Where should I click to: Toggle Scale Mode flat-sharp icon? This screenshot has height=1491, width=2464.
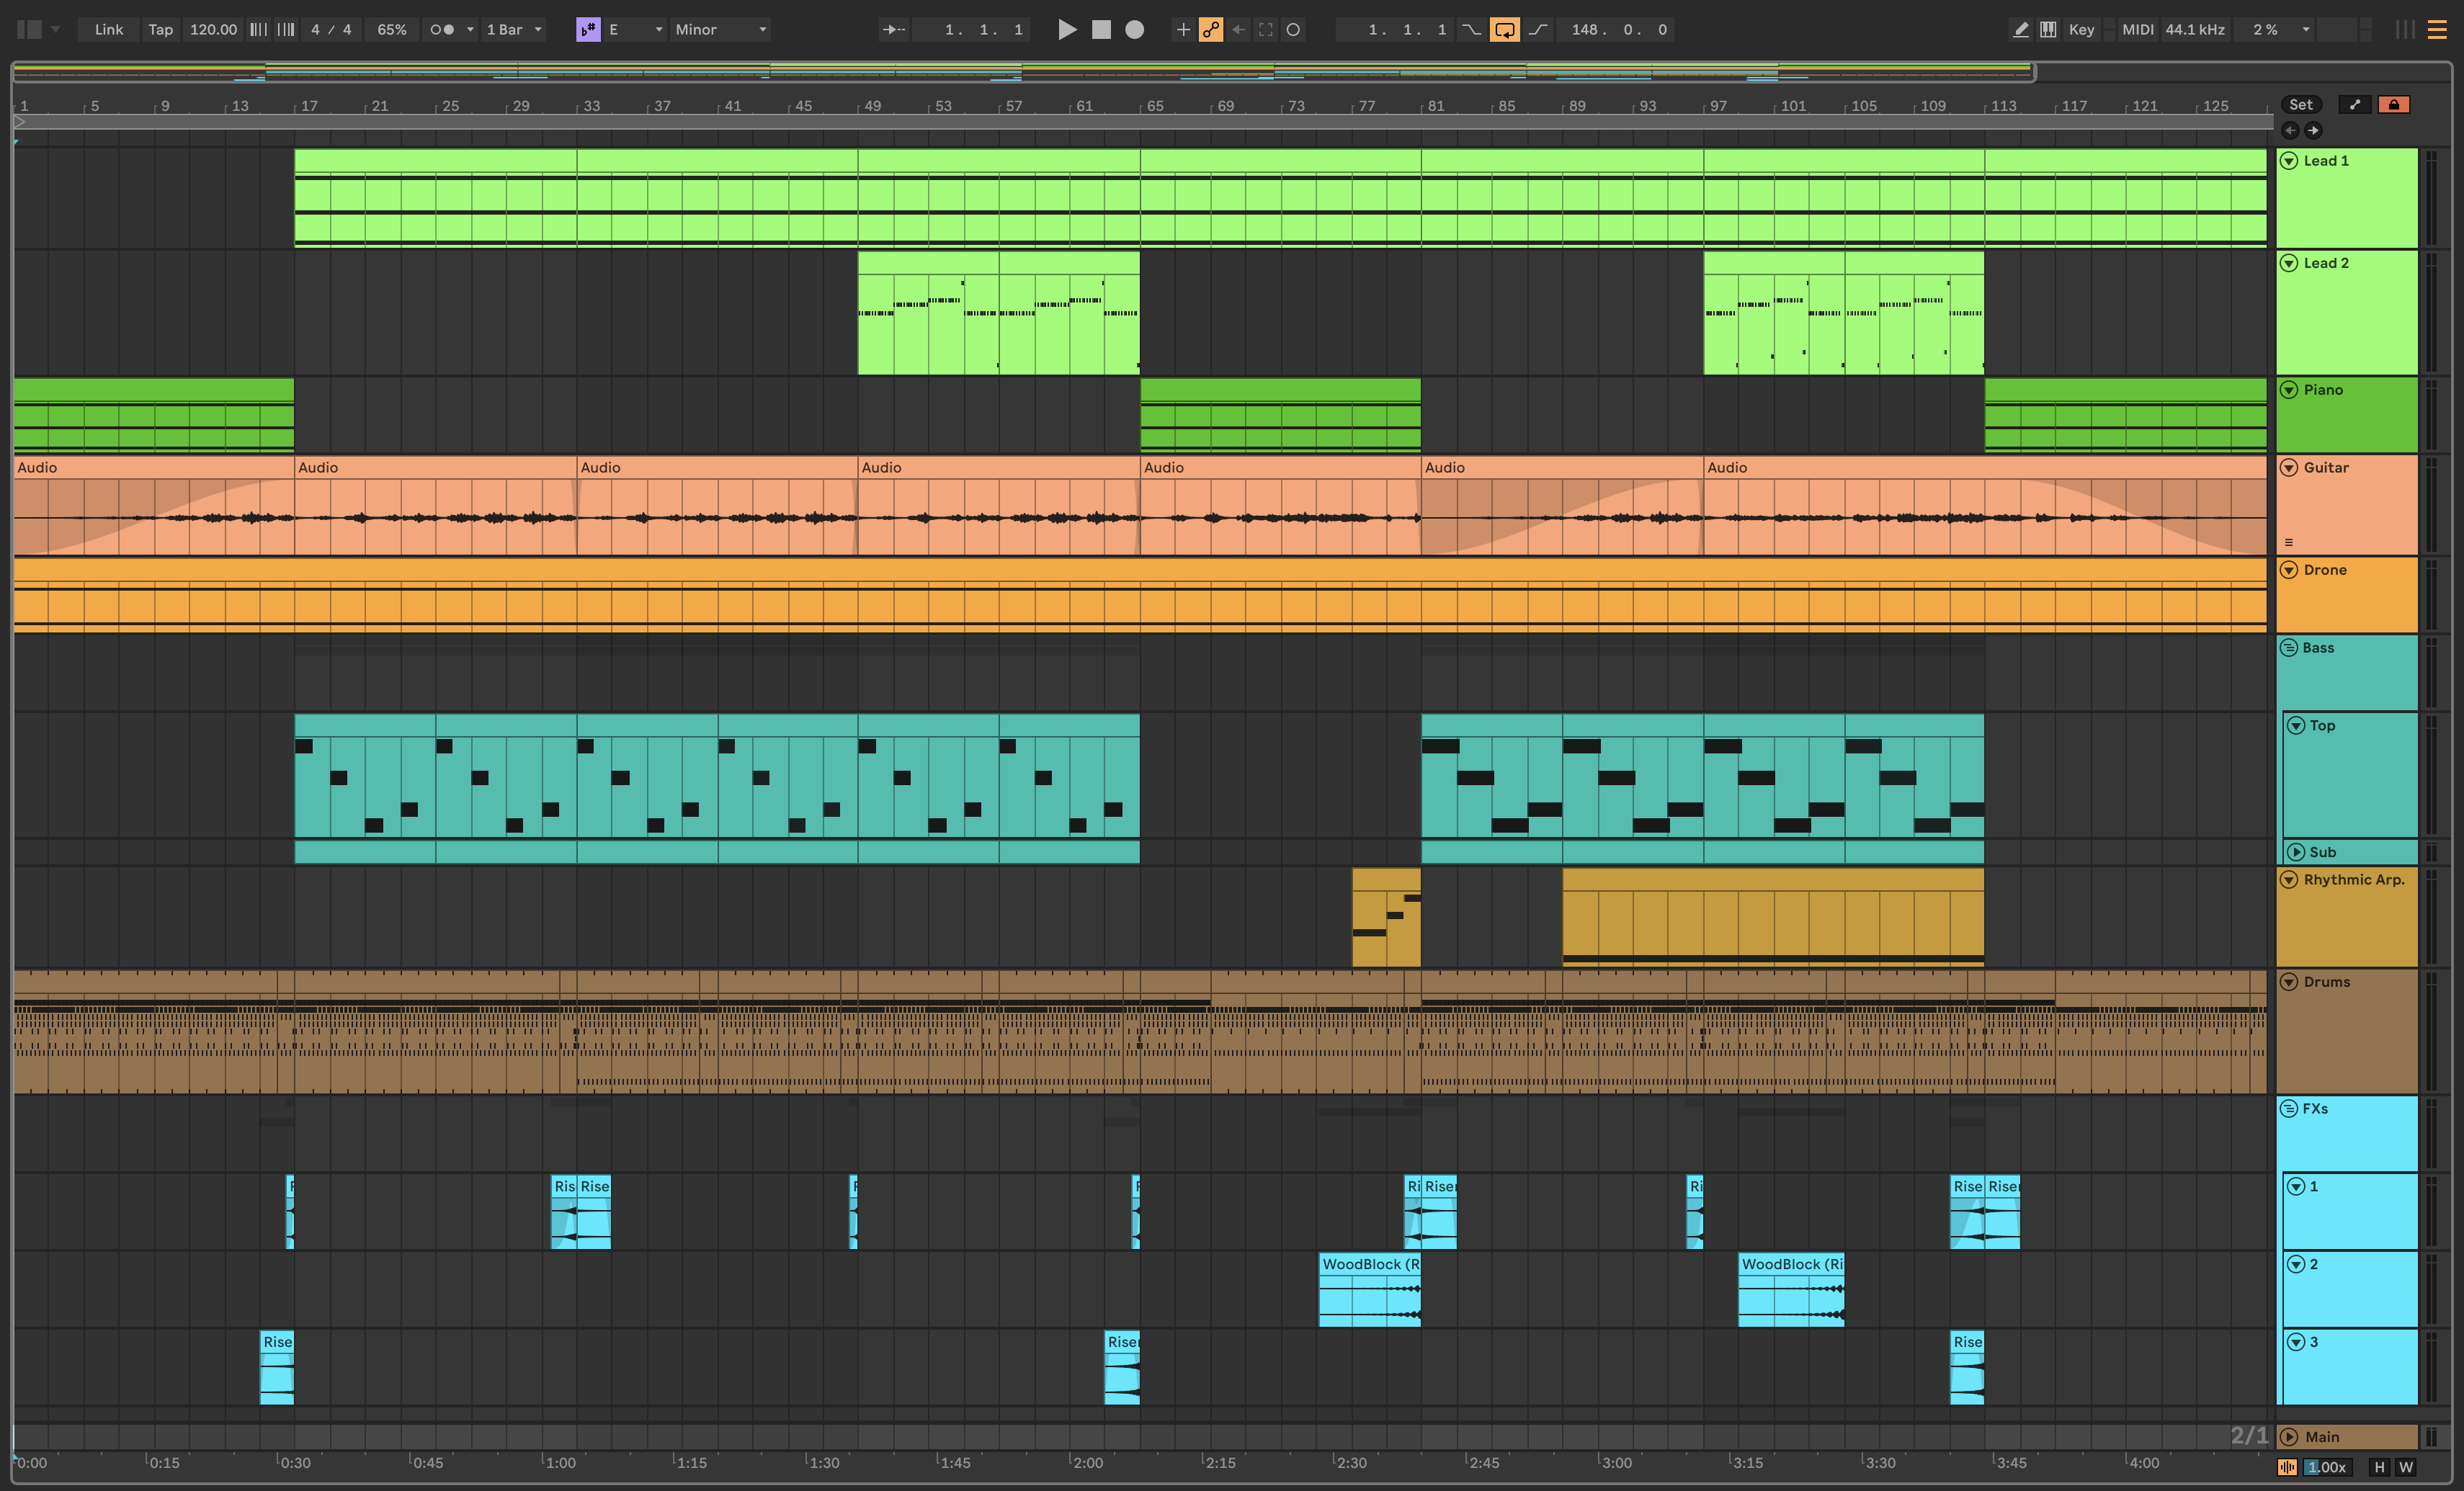click(588, 30)
